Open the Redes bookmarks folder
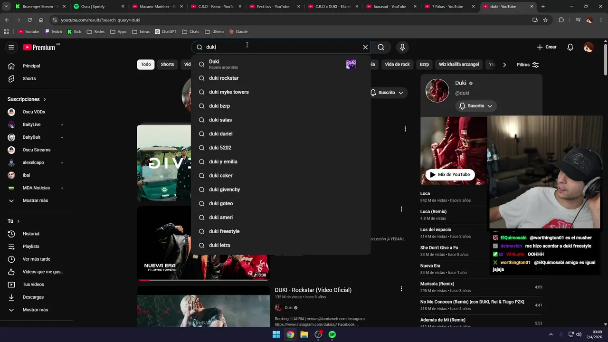This screenshot has height=342, width=608. (95, 32)
